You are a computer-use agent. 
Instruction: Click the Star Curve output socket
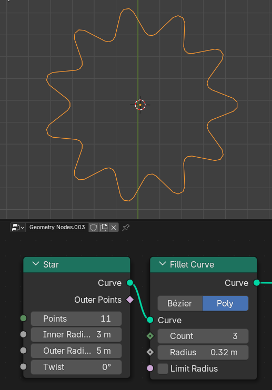(130, 283)
